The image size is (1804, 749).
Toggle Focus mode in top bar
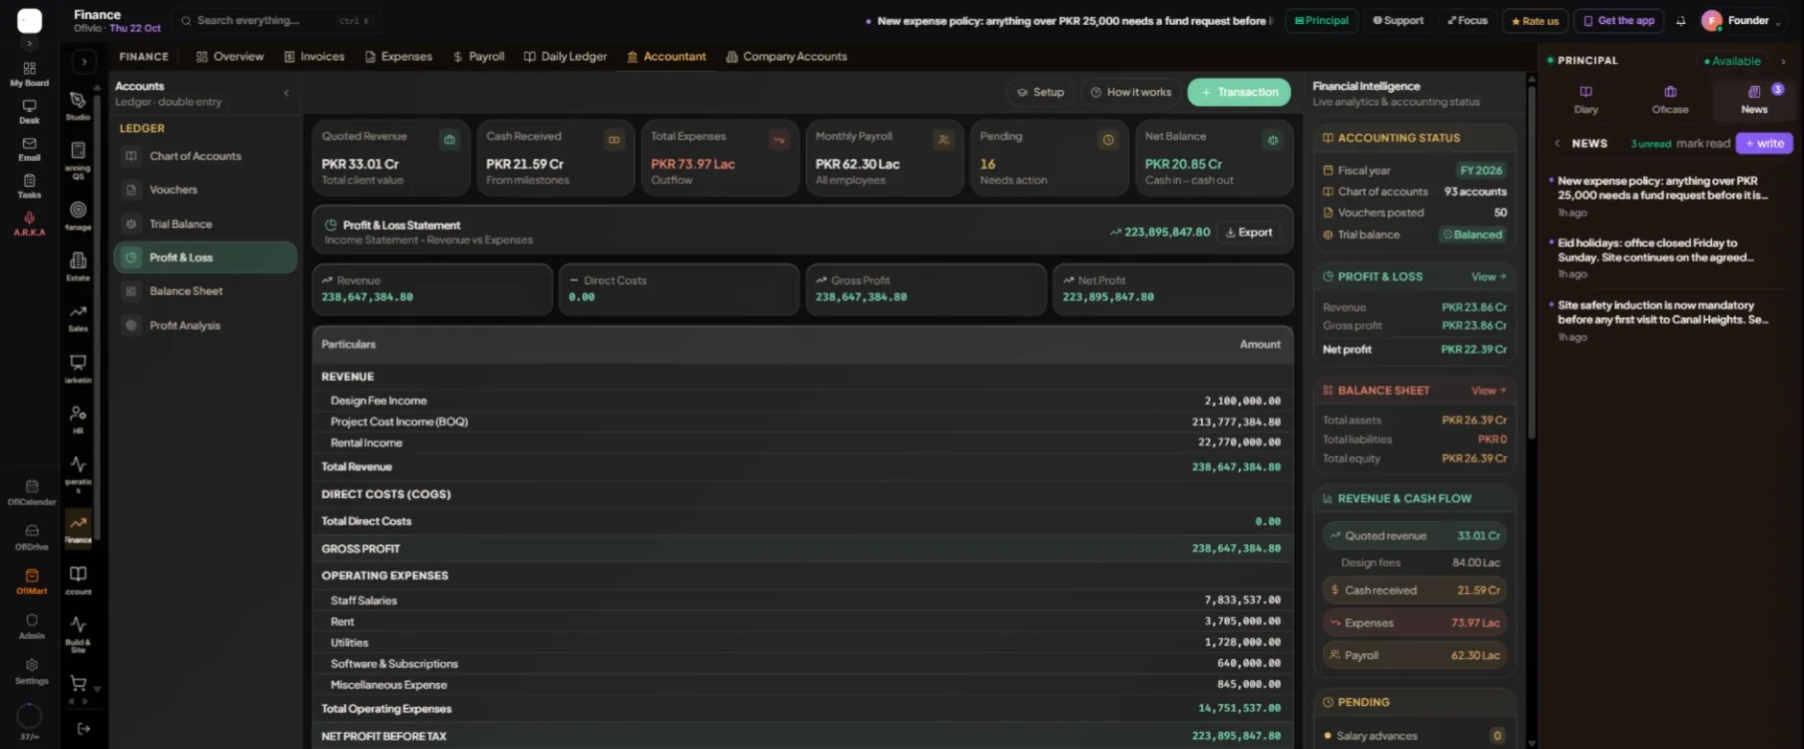1468,20
